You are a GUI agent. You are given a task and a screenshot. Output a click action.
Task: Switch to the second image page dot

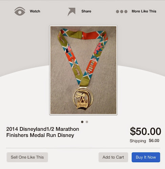point(87,122)
